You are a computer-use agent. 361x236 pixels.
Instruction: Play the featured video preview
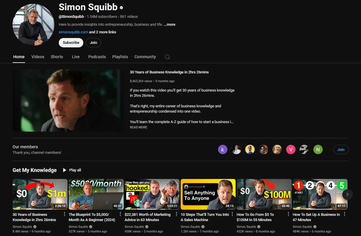[x=68, y=100]
